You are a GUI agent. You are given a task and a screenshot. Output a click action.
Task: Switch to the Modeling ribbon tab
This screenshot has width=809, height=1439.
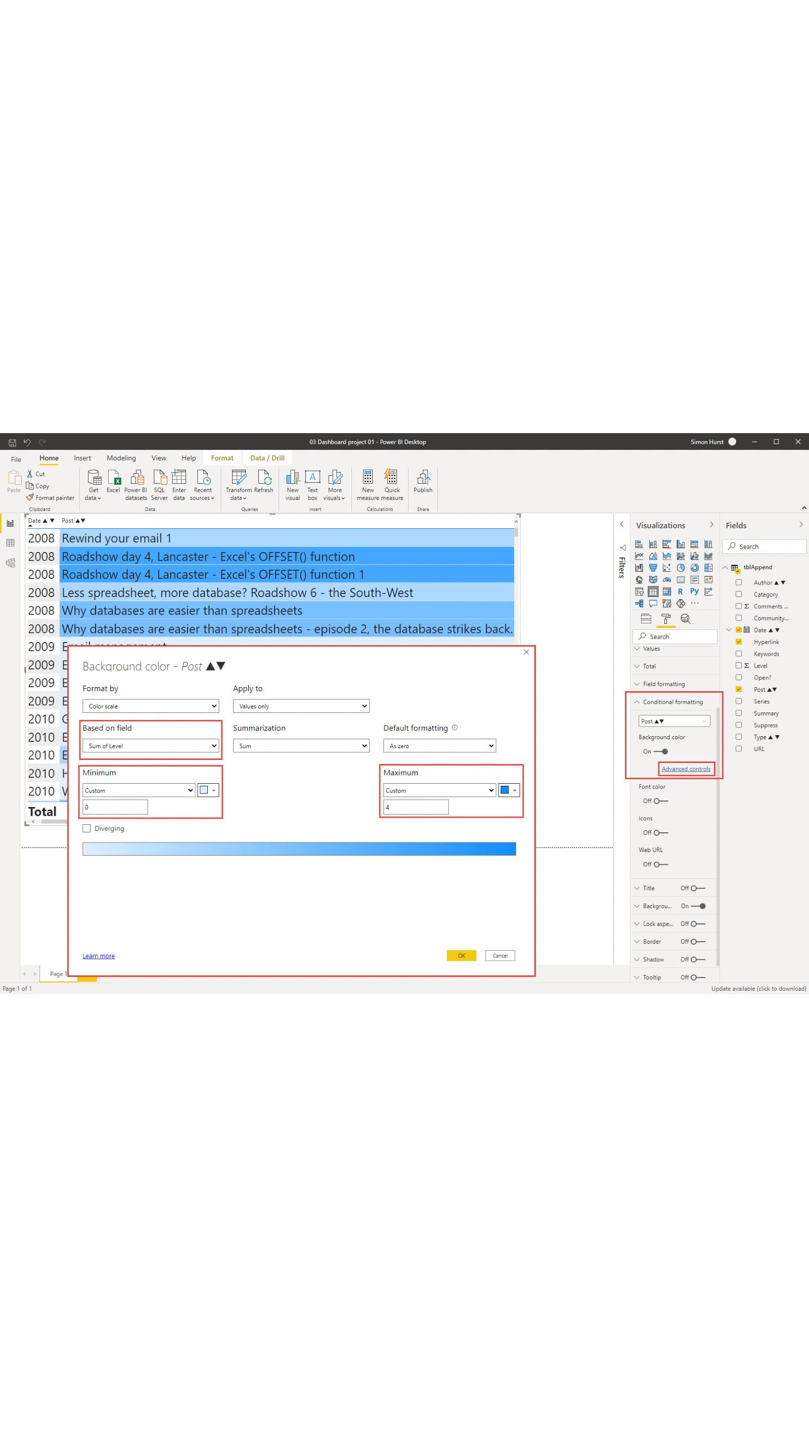click(x=121, y=458)
